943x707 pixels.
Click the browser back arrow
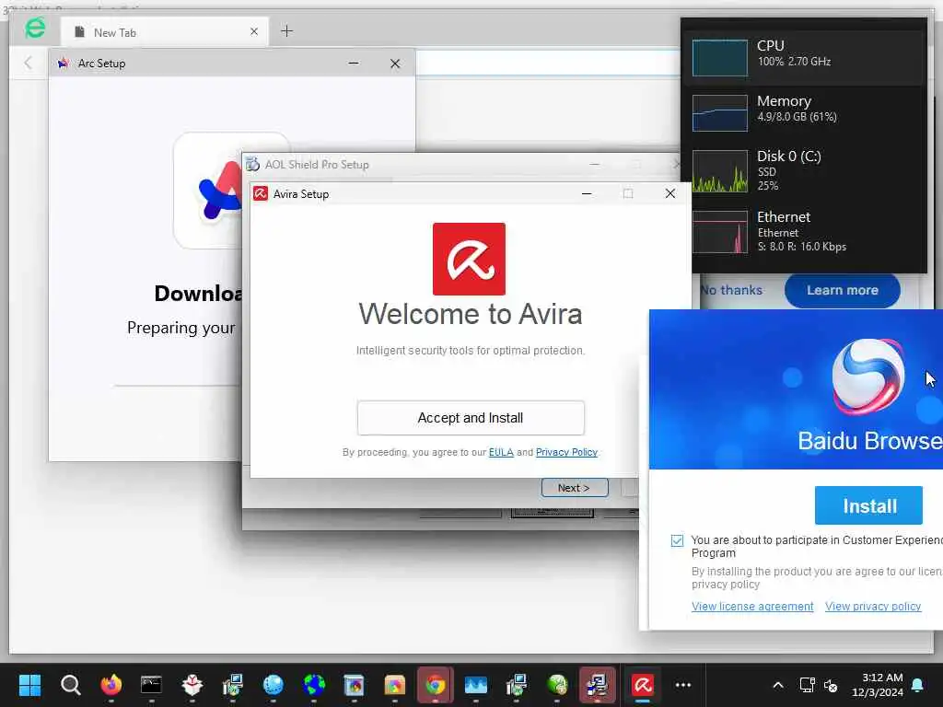click(x=28, y=63)
